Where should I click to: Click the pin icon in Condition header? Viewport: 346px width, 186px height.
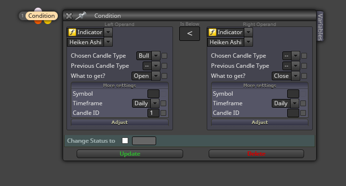tap(81, 16)
